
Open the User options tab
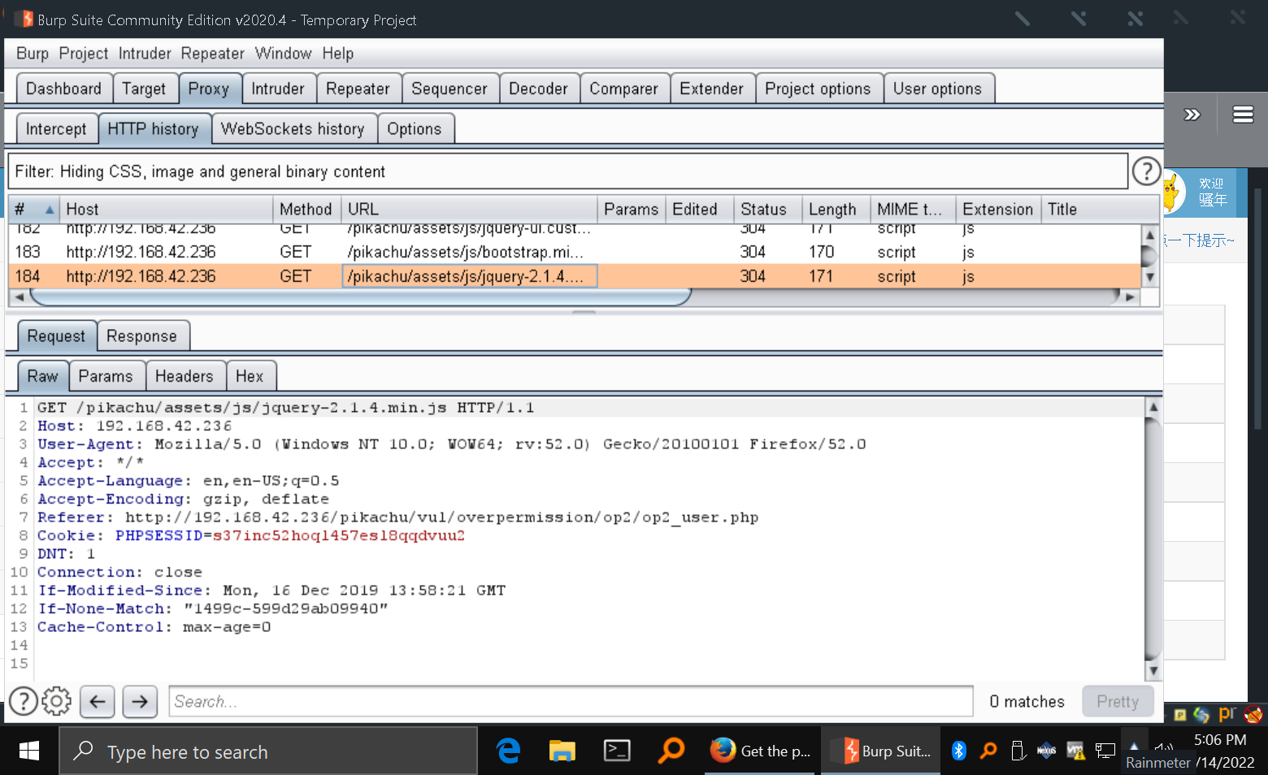tap(937, 89)
